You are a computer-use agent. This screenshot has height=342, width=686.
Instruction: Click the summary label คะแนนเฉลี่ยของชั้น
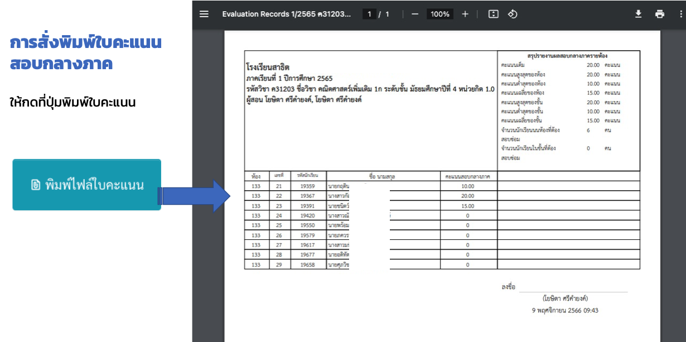pos(523,121)
